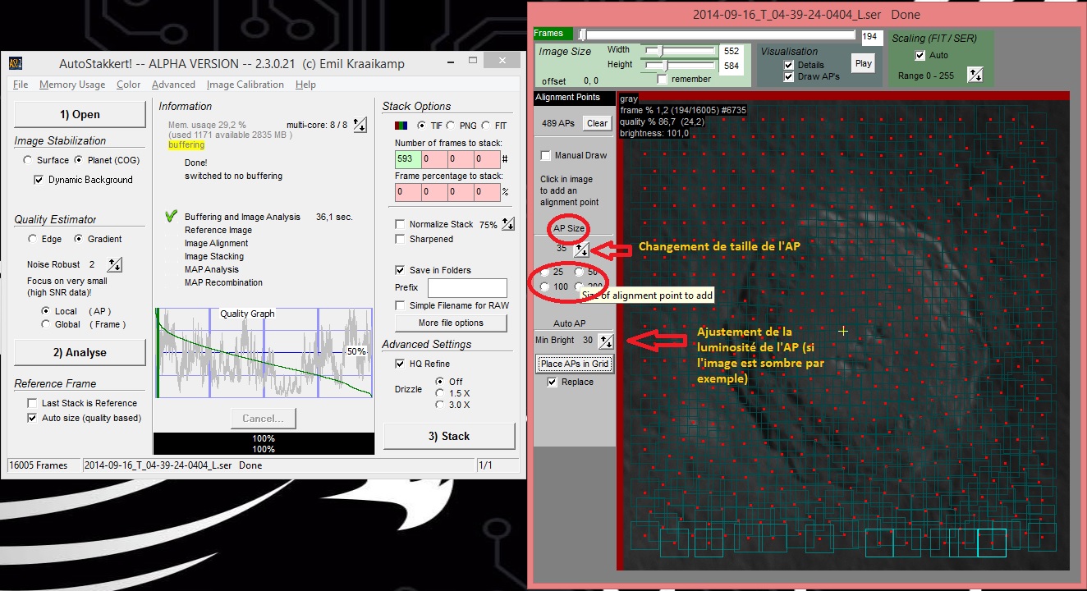Click Place APs in Grid
Viewport: 1087px width, 591px height.
pyautogui.click(x=575, y=364)
